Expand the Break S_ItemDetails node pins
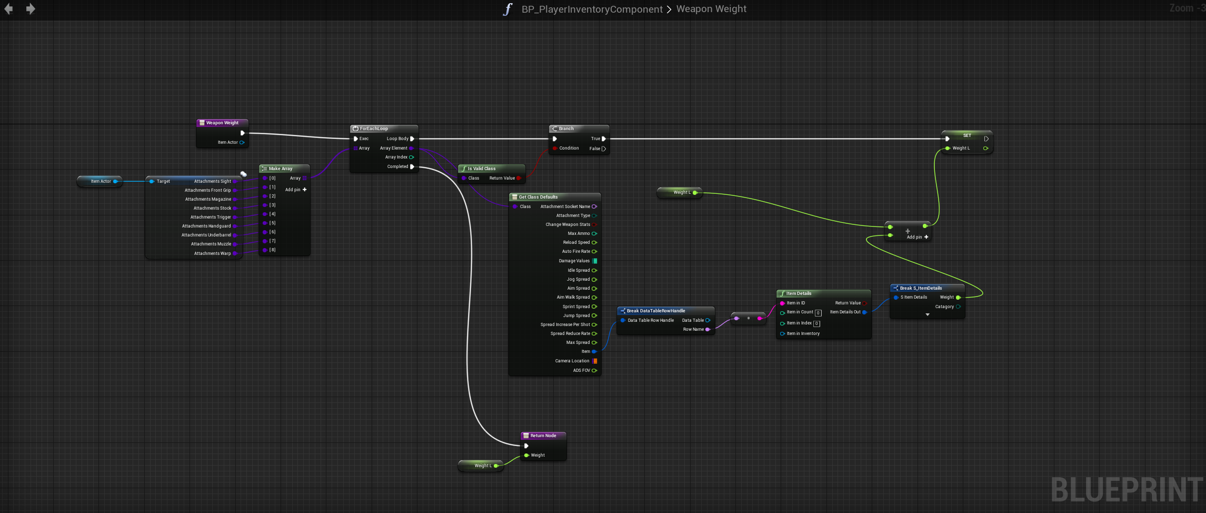Screen dimensions: 1206x513 coord(928,315)
